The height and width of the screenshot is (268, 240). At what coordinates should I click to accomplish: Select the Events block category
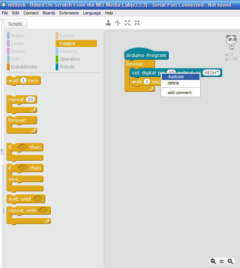point(66,36)
